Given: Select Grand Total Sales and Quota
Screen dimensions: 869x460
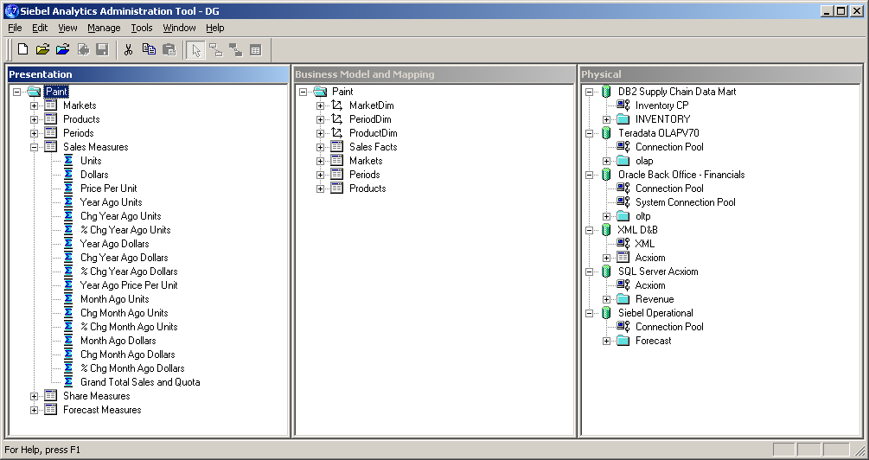Looking at the screenshot, I should [x=140, y=382].
